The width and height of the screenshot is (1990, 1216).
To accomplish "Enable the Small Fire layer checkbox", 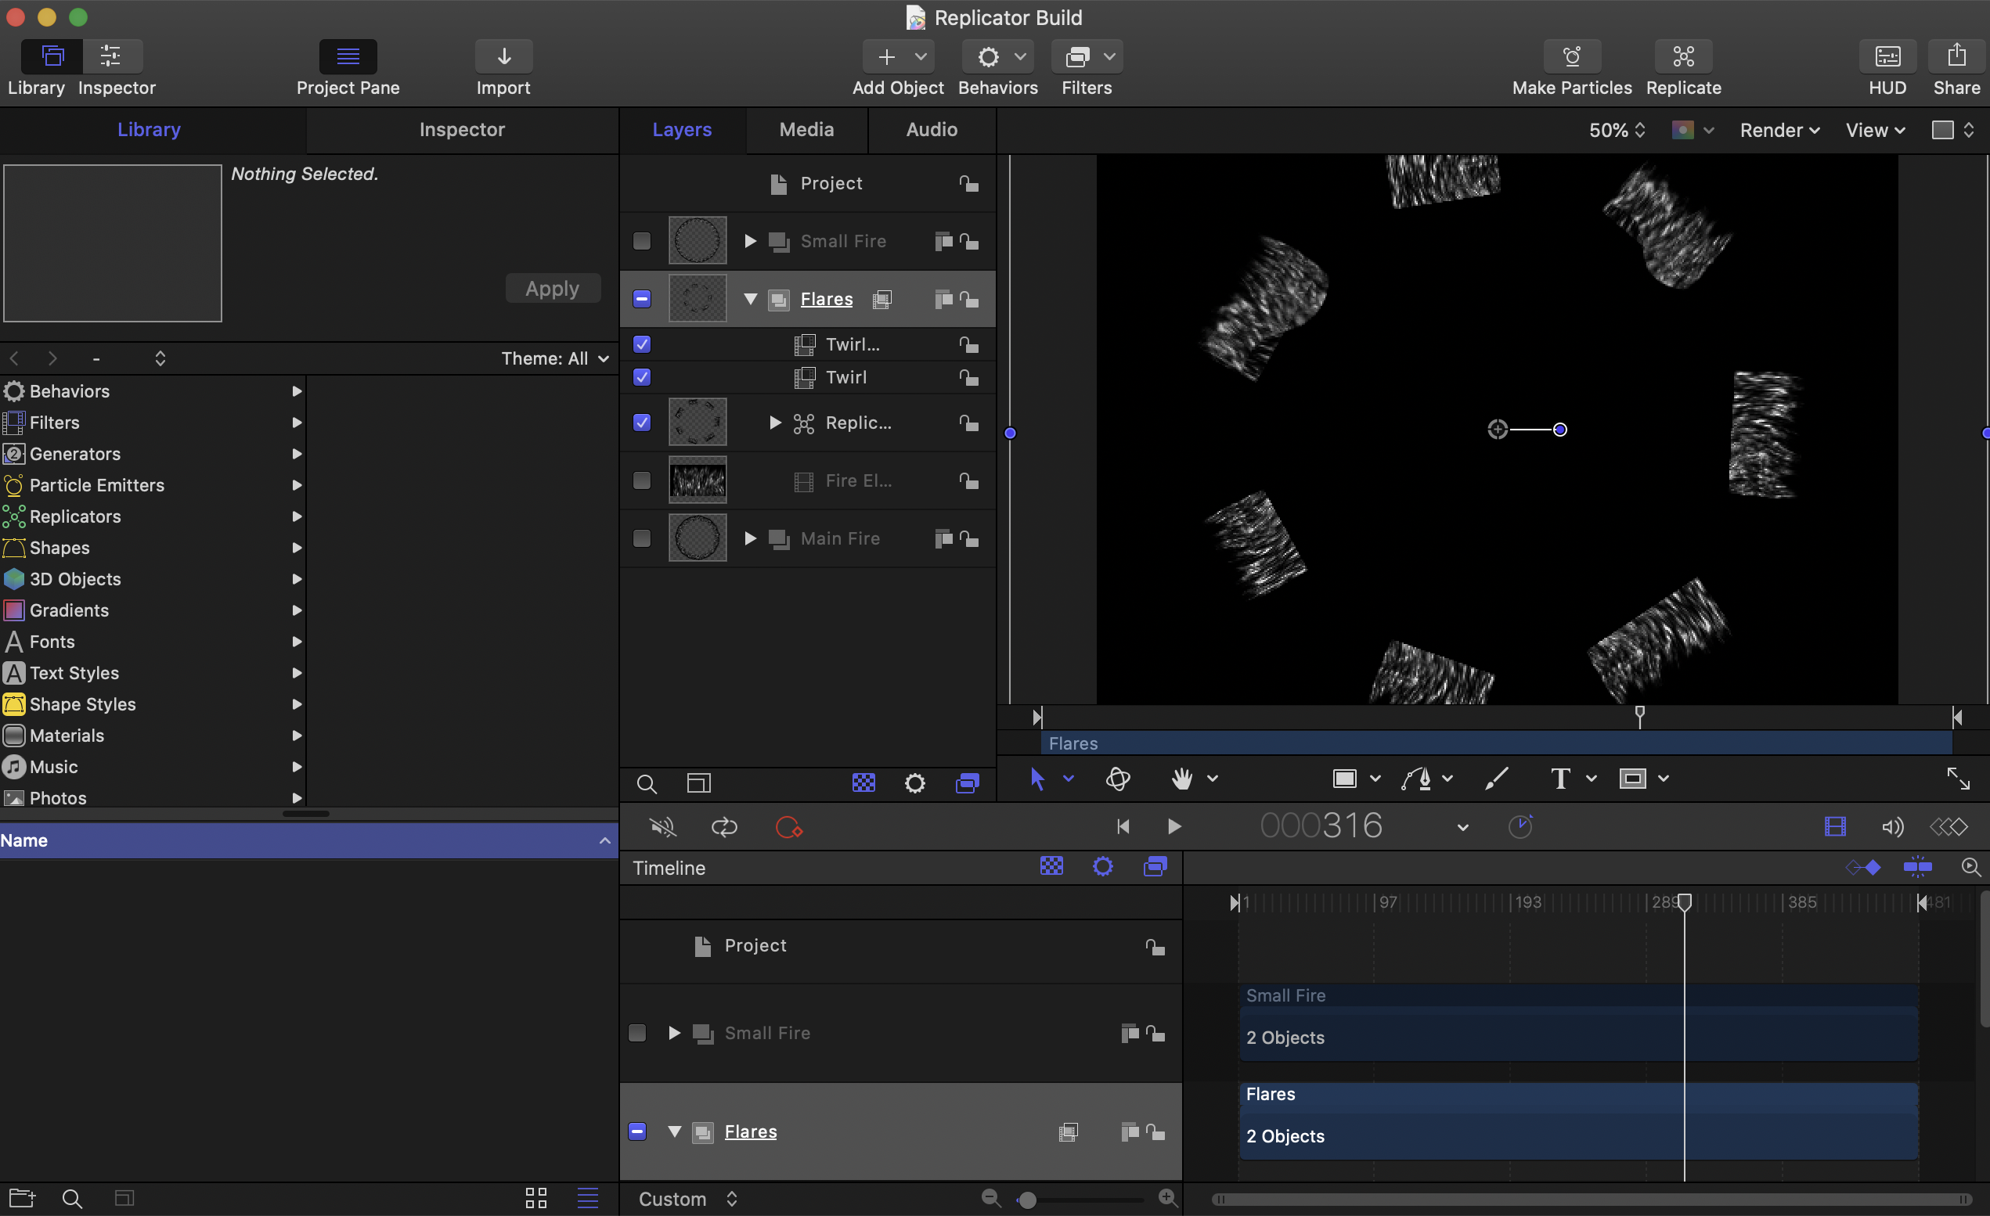I will click(x=641, y=240).
